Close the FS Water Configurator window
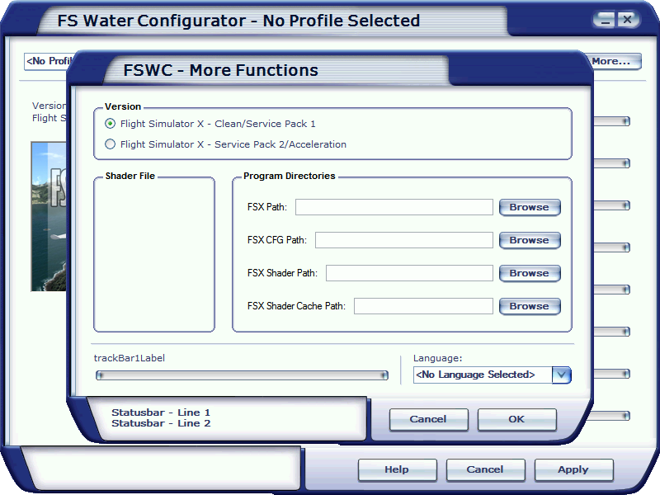The width and height of the screenshot is (660, 495). click(628, 20)
